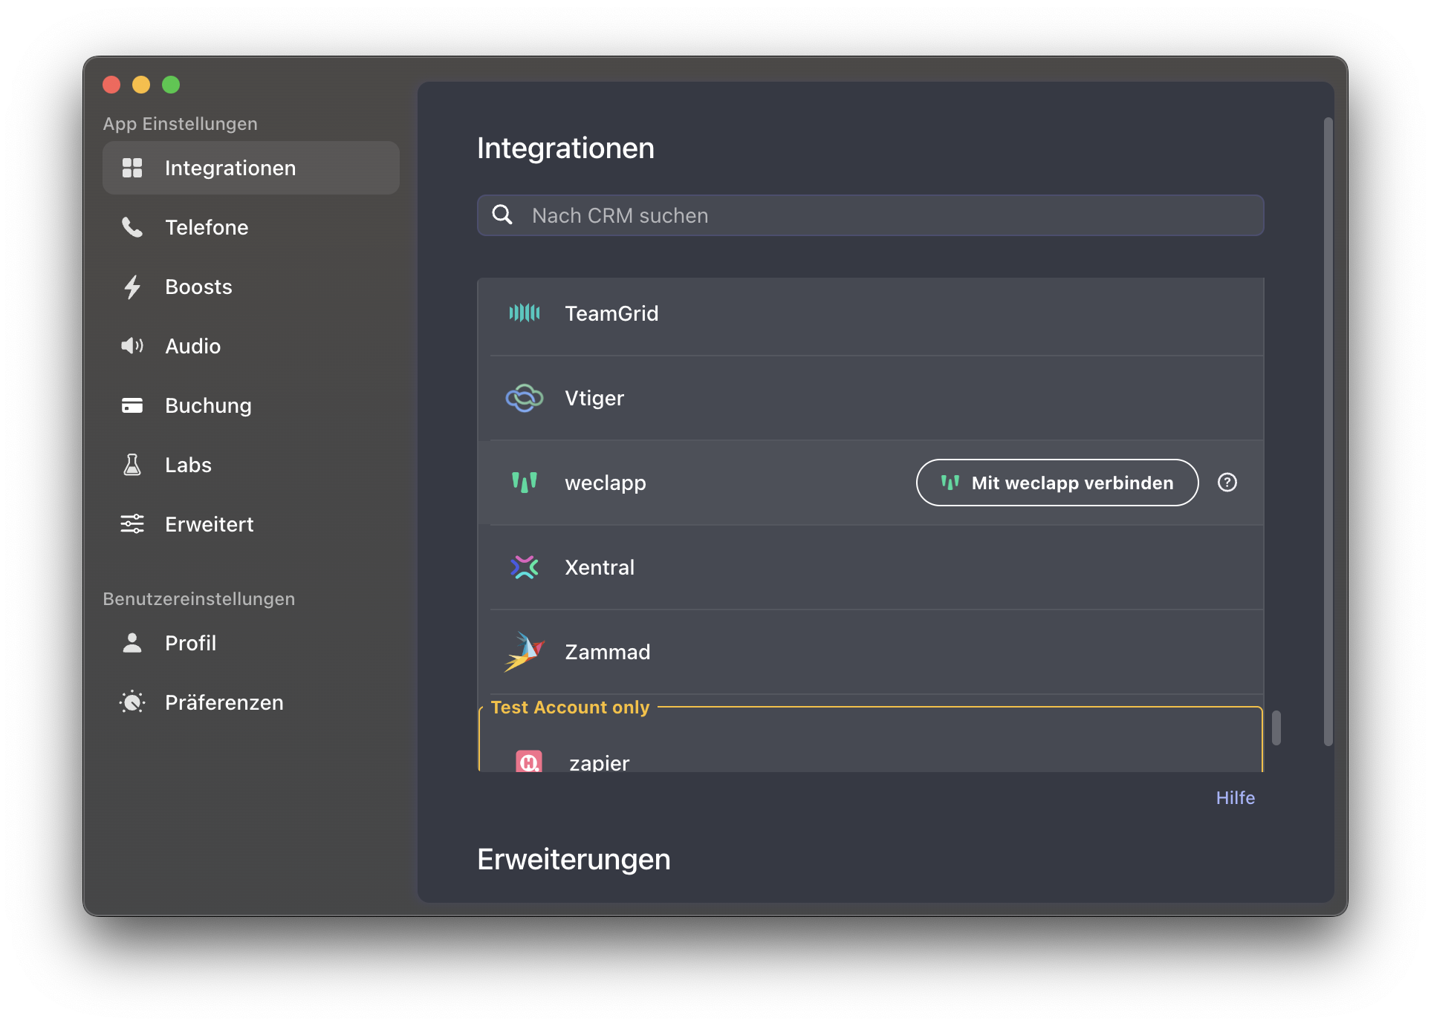Image resolution: width=1431 pixels, height=1026 pixels.
Task: Open the Profil user settings
Action: 251,643
